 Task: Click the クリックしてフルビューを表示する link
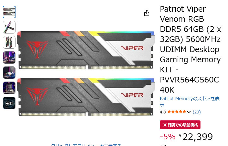[86, 145]
